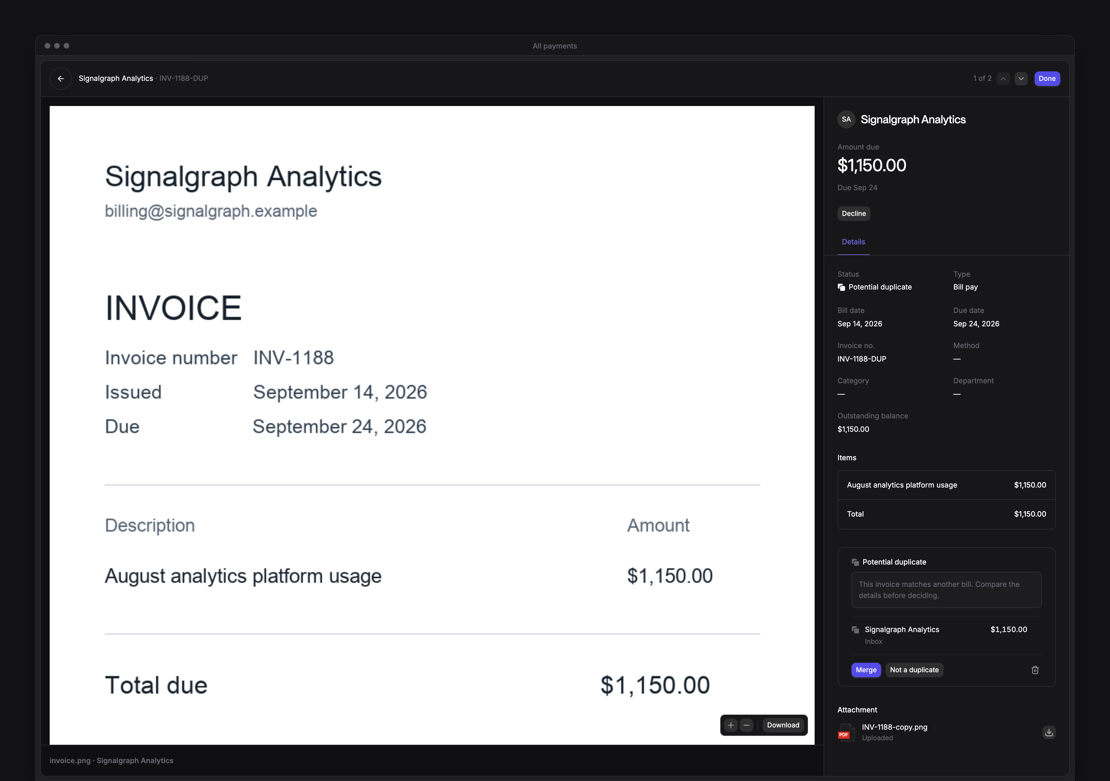Go to previous bill with up chevron
The height and width of the screenshot is (781, 1110).
(x=1003, y=78)
